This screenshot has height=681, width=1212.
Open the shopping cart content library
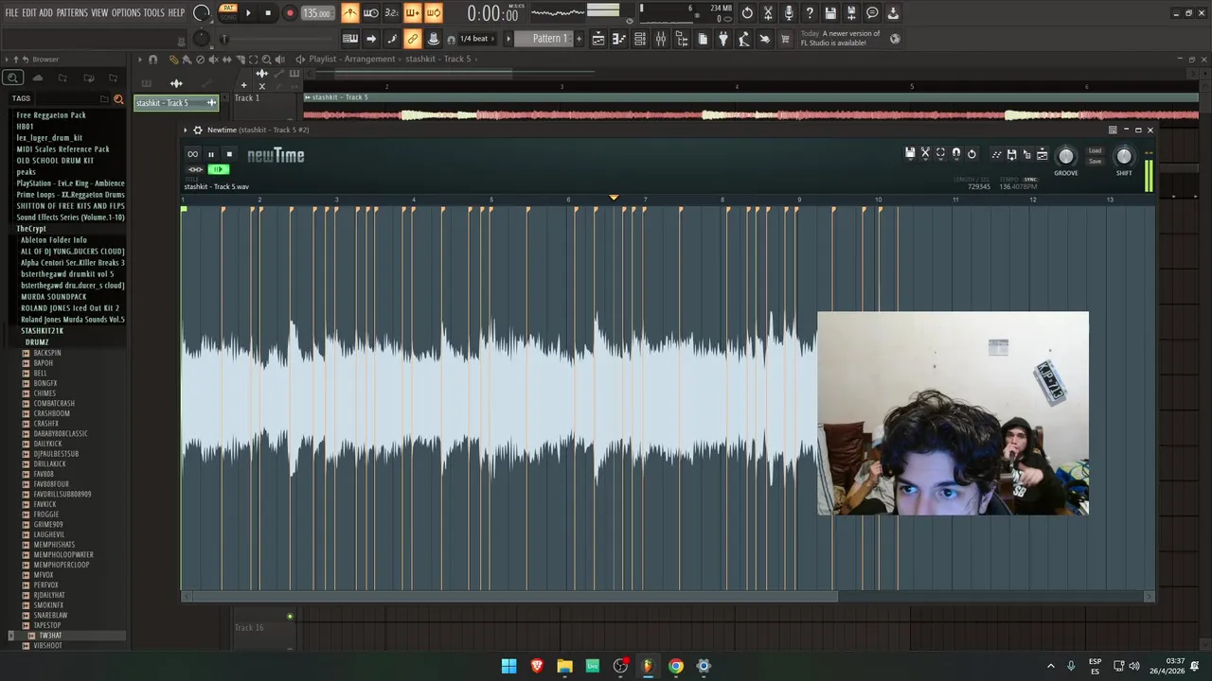[785, 39]
